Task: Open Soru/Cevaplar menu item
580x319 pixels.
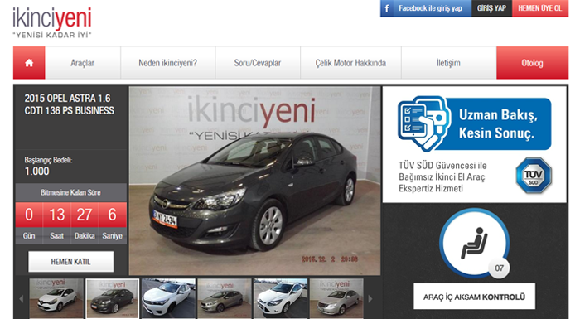Action: tap(258, 62)
